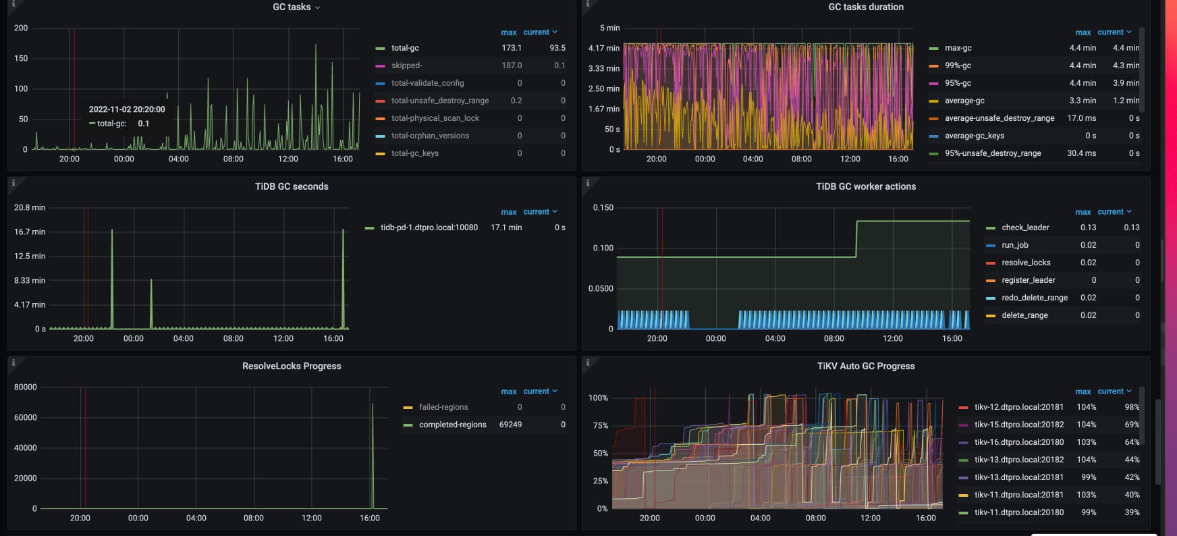Toggle total-gc series in legend
The height and width of the screenshot is (536, 1177).
click(x=405, y=48)
